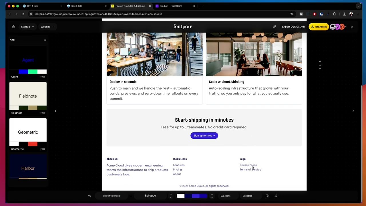
Task: Click the fontpair logo
Action: coord(183,27)
